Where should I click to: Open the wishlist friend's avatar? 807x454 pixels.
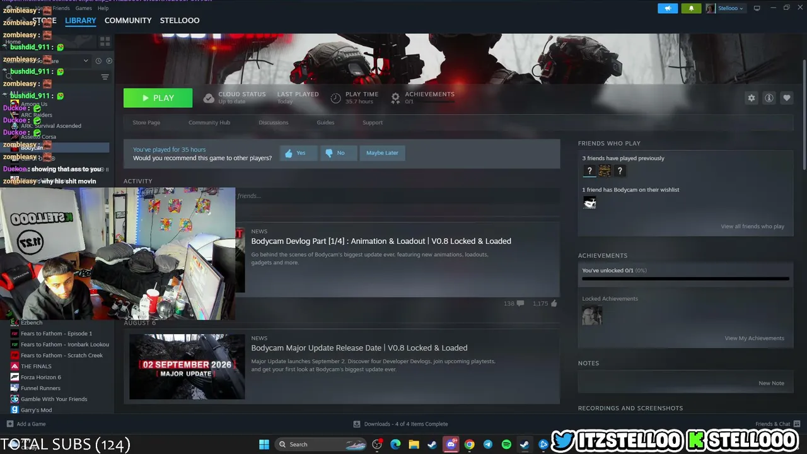point(589,202)
